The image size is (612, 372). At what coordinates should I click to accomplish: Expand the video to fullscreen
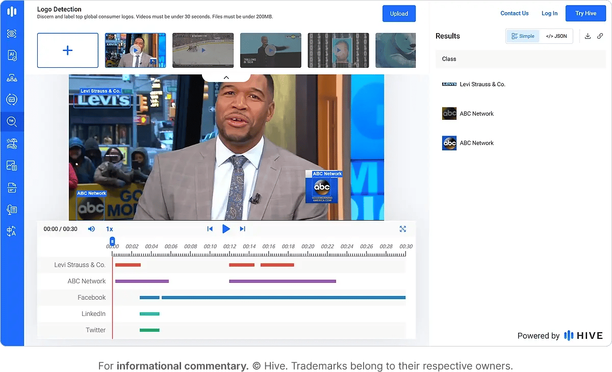[x=403, y=229]
